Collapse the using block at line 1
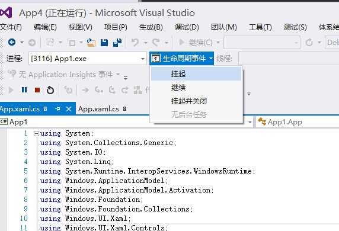This screenshot has width=339, height=231. 36,134
